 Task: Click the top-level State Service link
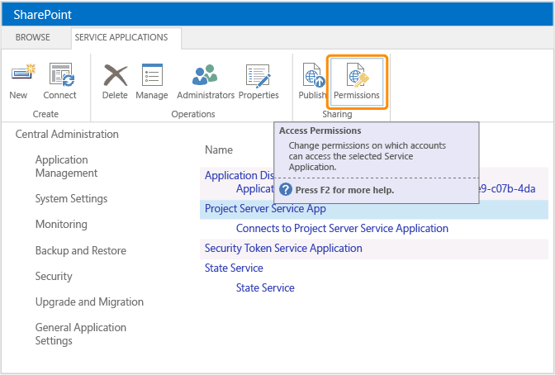[x=234, y=268]
